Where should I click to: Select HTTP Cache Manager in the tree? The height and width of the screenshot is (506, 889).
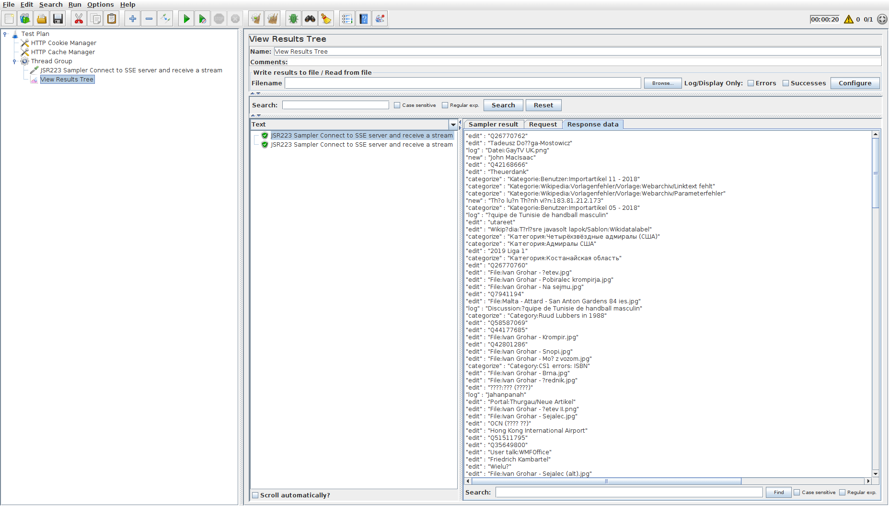click(63, 52)
